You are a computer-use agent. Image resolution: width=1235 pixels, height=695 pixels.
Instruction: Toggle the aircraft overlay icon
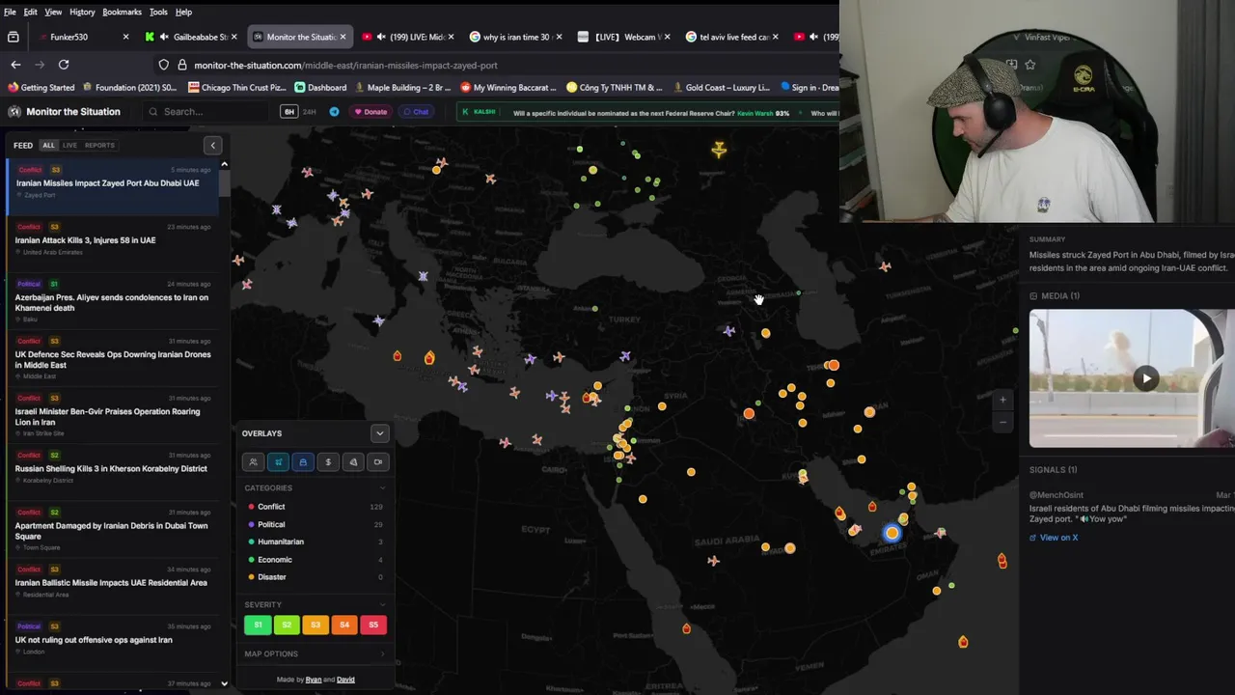coord(278,462)
